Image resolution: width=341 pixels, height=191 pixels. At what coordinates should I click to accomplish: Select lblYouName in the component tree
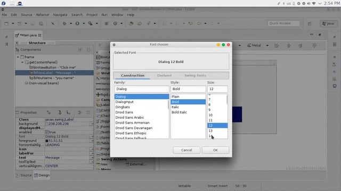[x=52, y=78]
